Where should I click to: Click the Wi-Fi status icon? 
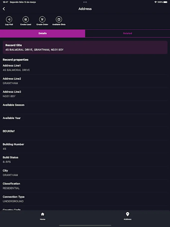click(x=155, y=2)
